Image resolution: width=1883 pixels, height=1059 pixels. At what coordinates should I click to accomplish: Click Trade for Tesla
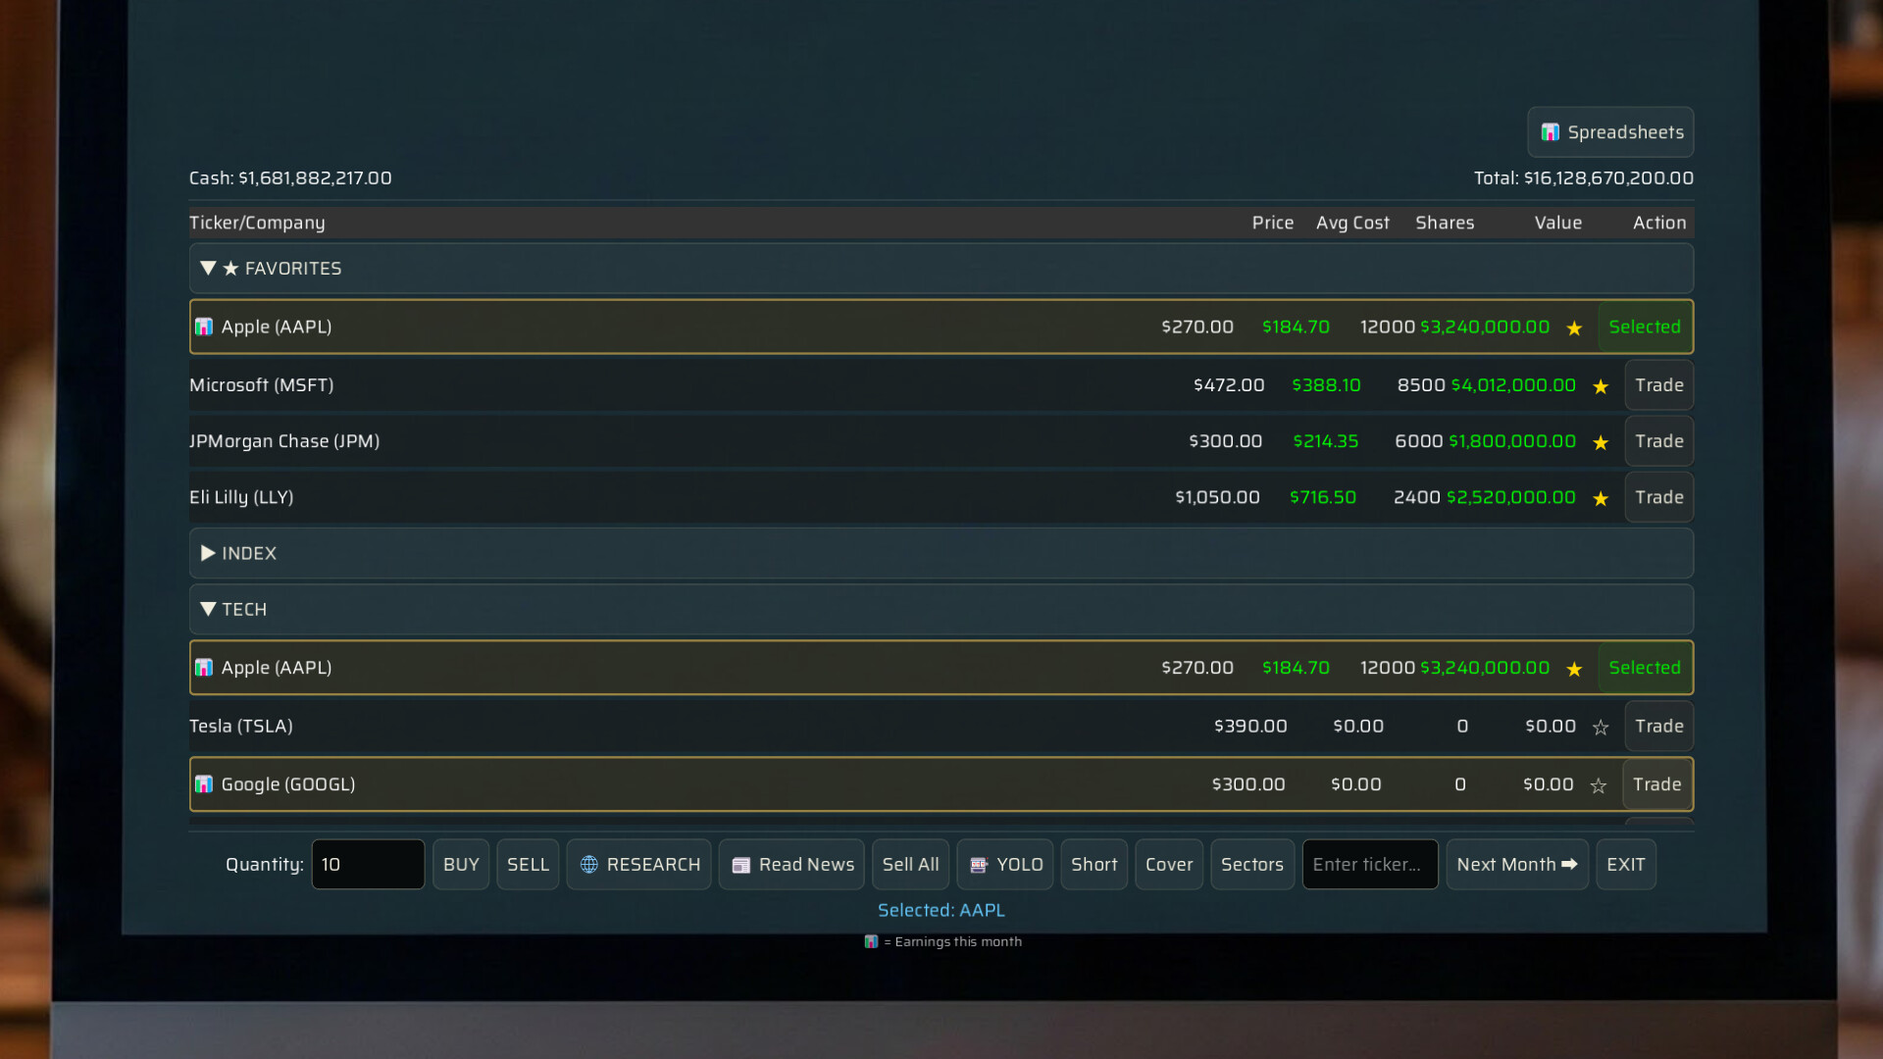[1658, 727]
